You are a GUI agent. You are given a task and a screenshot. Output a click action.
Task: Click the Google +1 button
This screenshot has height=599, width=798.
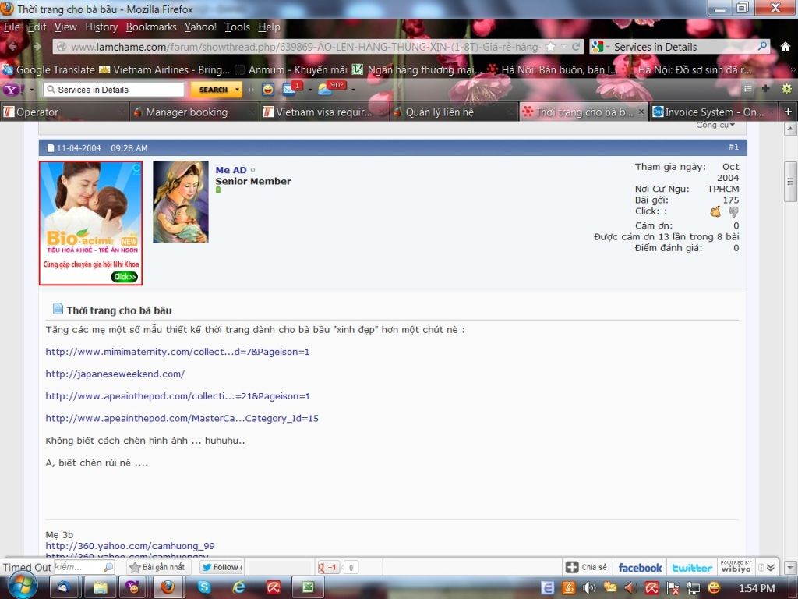pyautogui.click(x=328, y=568)
